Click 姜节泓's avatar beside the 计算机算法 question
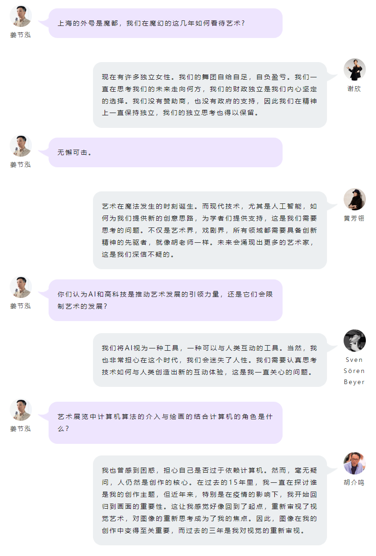The image size is (376, 556). [20, 410]
